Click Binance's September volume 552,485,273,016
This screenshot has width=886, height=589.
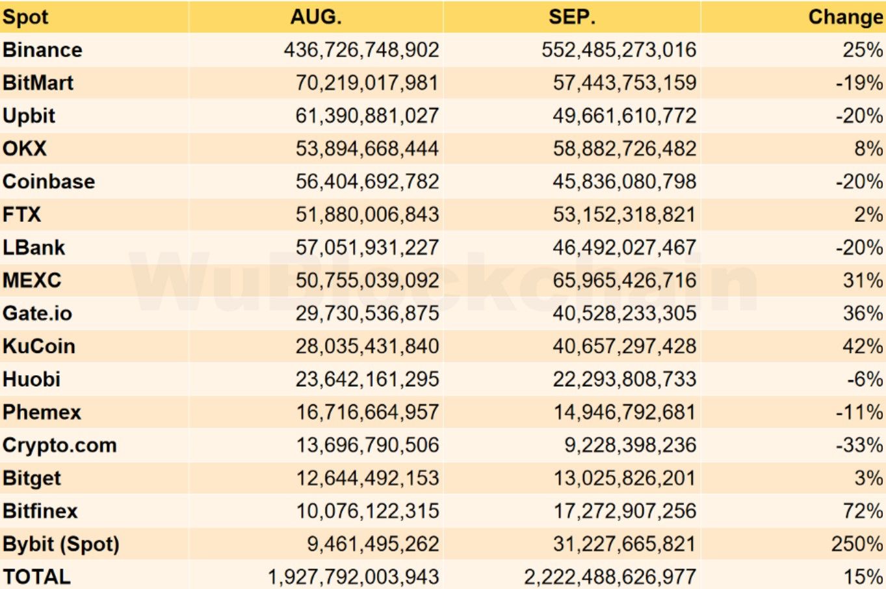coord(618,50)
